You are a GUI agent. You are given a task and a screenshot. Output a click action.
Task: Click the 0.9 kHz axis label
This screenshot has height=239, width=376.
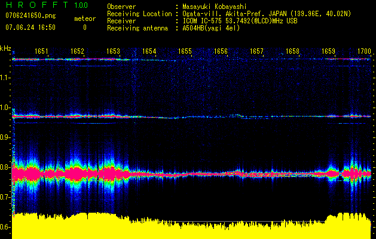tap(5, 137)
